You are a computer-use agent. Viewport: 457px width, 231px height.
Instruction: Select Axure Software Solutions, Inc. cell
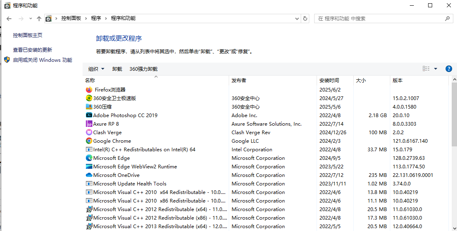(x=267, y=124)
